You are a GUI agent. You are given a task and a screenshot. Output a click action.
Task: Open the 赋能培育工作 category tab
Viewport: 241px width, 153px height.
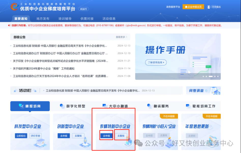point(201,106)
